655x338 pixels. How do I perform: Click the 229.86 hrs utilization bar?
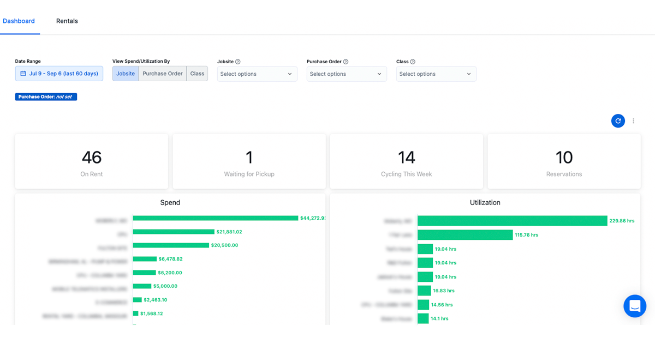coord(513,220)
